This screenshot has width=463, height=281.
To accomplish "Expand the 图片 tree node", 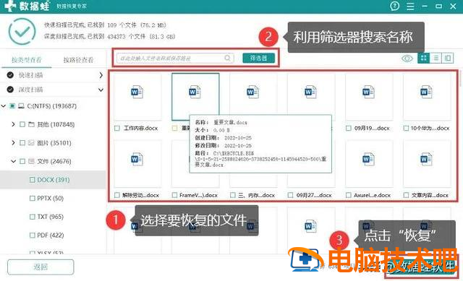I will click(13, 143).
